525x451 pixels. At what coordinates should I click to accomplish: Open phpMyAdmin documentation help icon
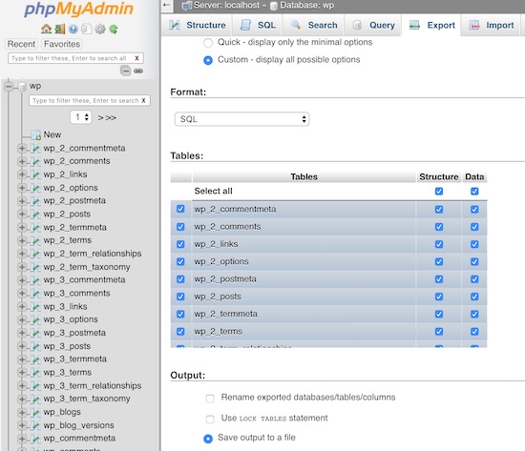73,30
